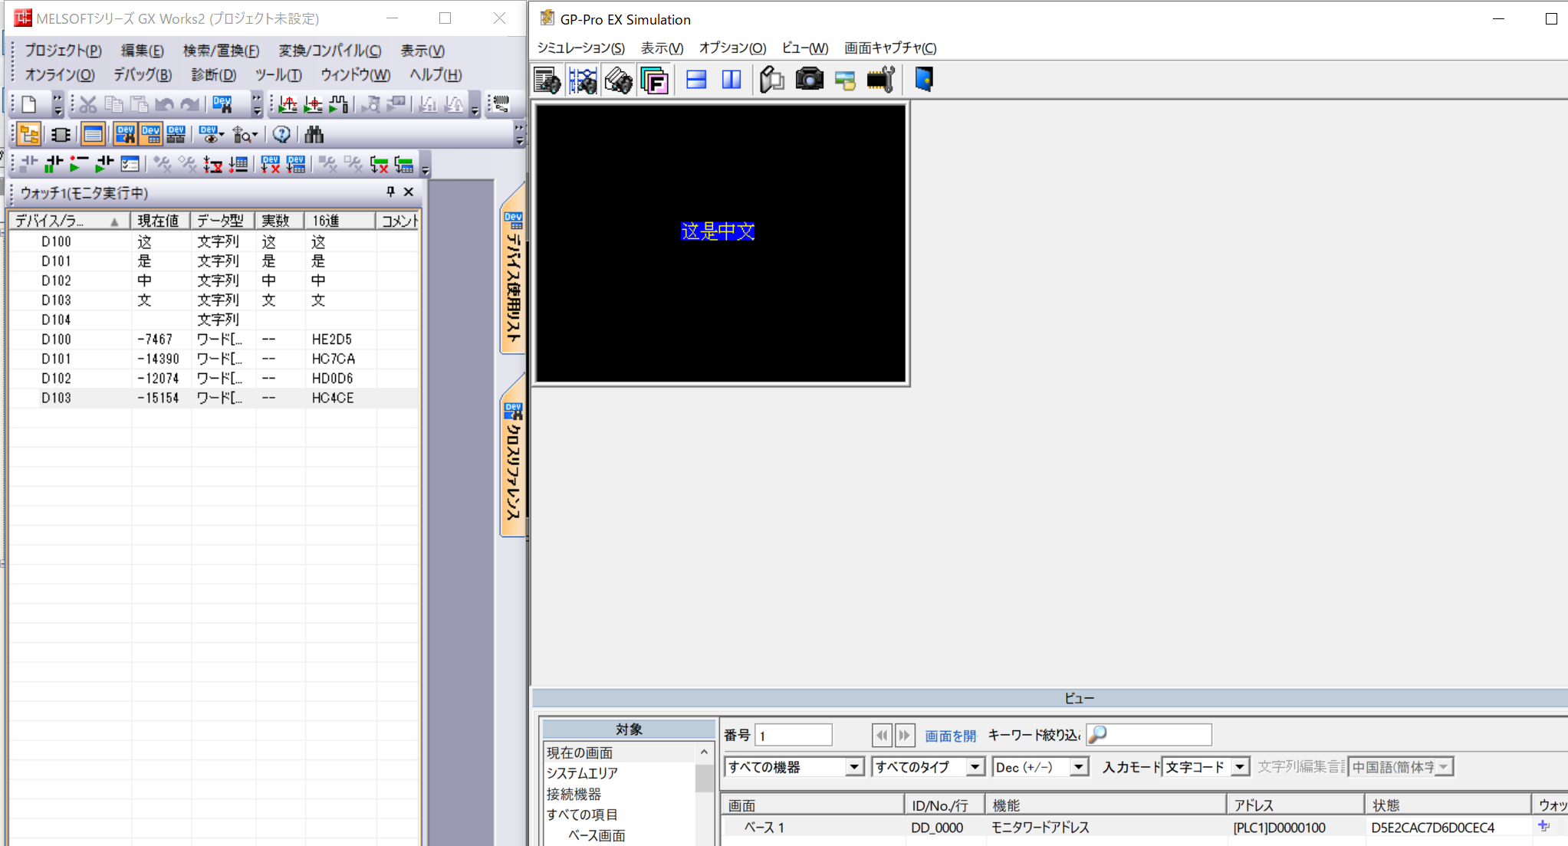Open the すべてのタイプ type dropdown
Viewport: 1568px width, 846px height.
click(x=975, y=767)
